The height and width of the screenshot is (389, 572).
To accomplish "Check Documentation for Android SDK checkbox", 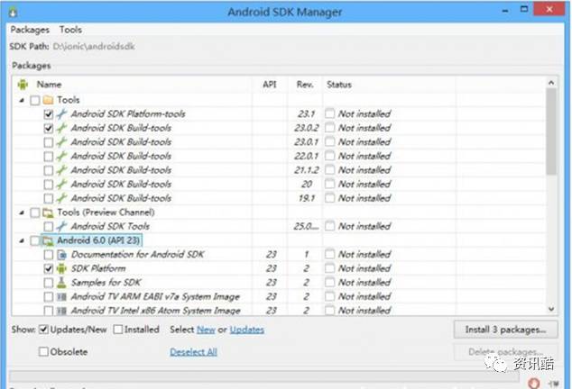I will point(48,254).
